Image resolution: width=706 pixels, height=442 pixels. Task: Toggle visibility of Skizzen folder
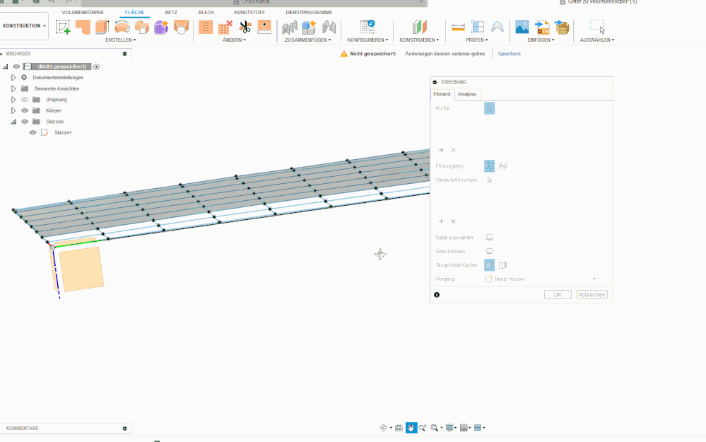tap(25, 122)
